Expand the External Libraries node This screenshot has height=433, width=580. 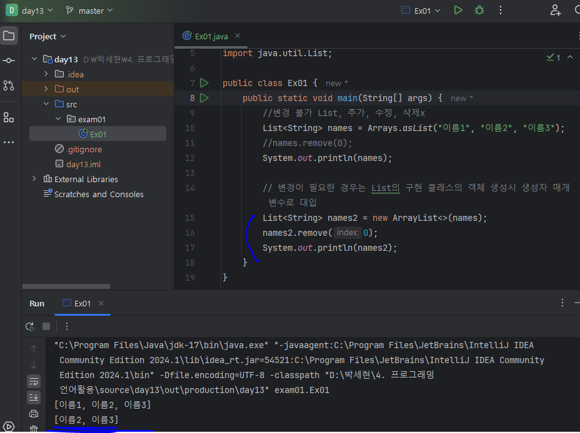(34, 179)
